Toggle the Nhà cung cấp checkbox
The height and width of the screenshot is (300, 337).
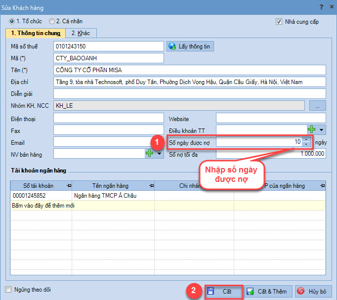pos(279,22)
